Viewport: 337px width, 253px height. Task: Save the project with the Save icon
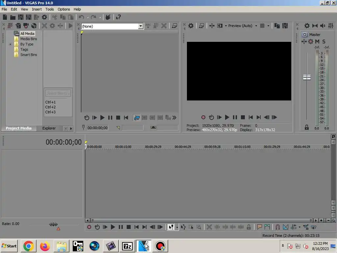coord(21,17)
